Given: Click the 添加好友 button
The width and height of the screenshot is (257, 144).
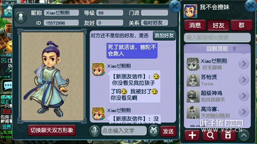Looking at the screenshot, I should coord(164,36).
